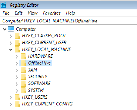This screenshot has height=110, width=137.
Task: Open the File menu
Action: (6, 13)
